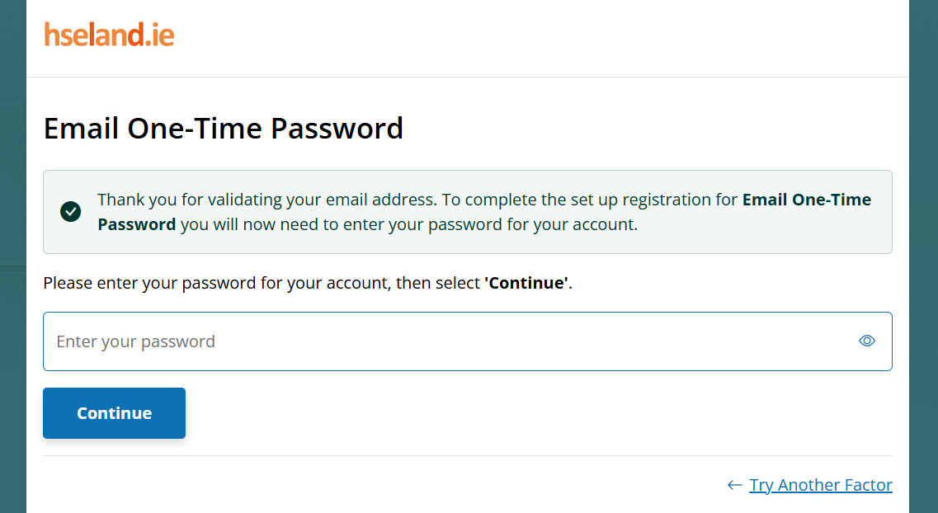
Task: Click the left arrow beside Try Another Factor
Action: 733,485
